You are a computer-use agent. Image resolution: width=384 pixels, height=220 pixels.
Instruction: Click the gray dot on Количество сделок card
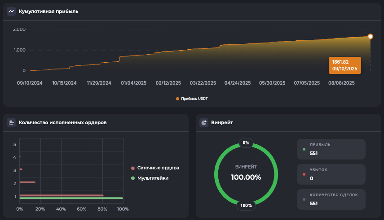point(304,199)
